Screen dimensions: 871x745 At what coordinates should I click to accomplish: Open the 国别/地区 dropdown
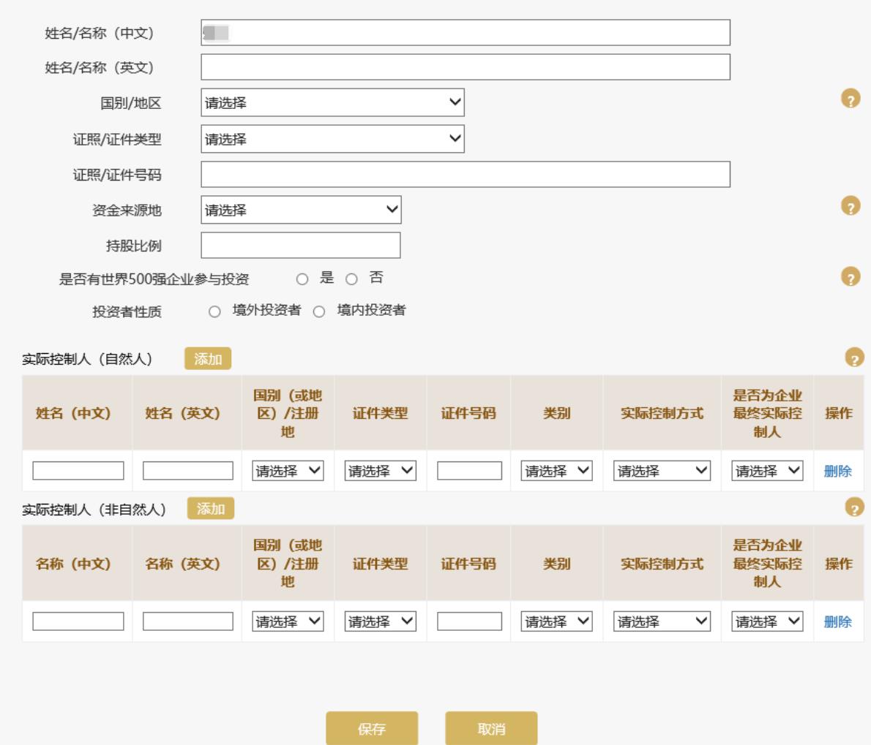point(332,103)
